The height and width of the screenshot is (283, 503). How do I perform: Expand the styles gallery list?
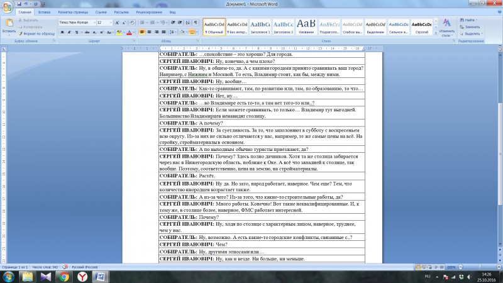pyautogui.click(x=436, y=33)
